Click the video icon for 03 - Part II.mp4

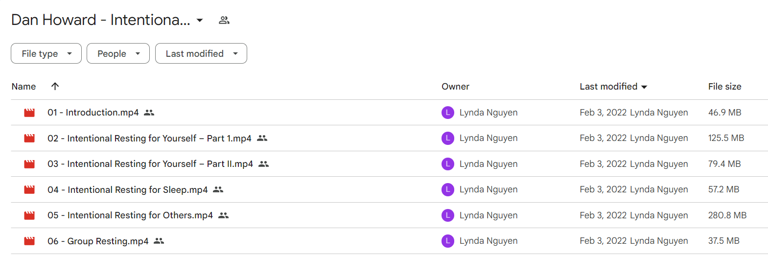point(29,164)
